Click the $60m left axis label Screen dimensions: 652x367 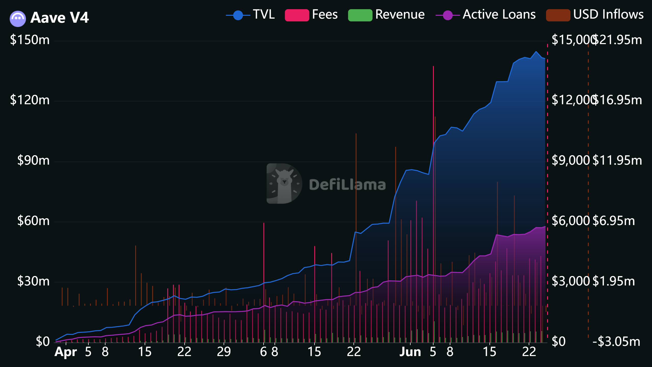(33, 221)
